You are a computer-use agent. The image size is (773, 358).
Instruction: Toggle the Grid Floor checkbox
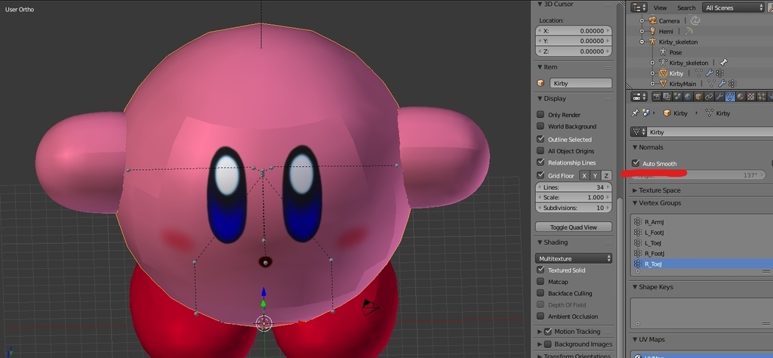pos(540,175)
